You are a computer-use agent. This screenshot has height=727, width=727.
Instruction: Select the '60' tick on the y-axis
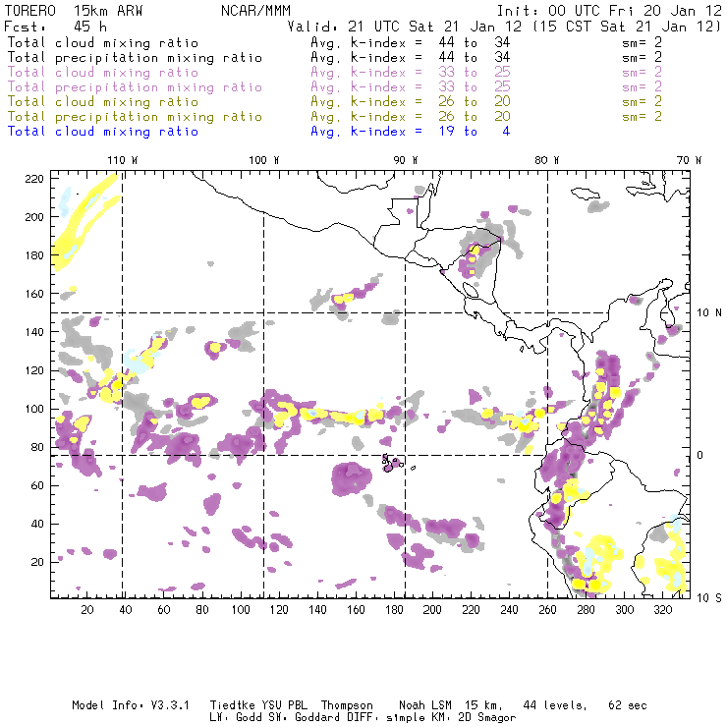(37, 485)
